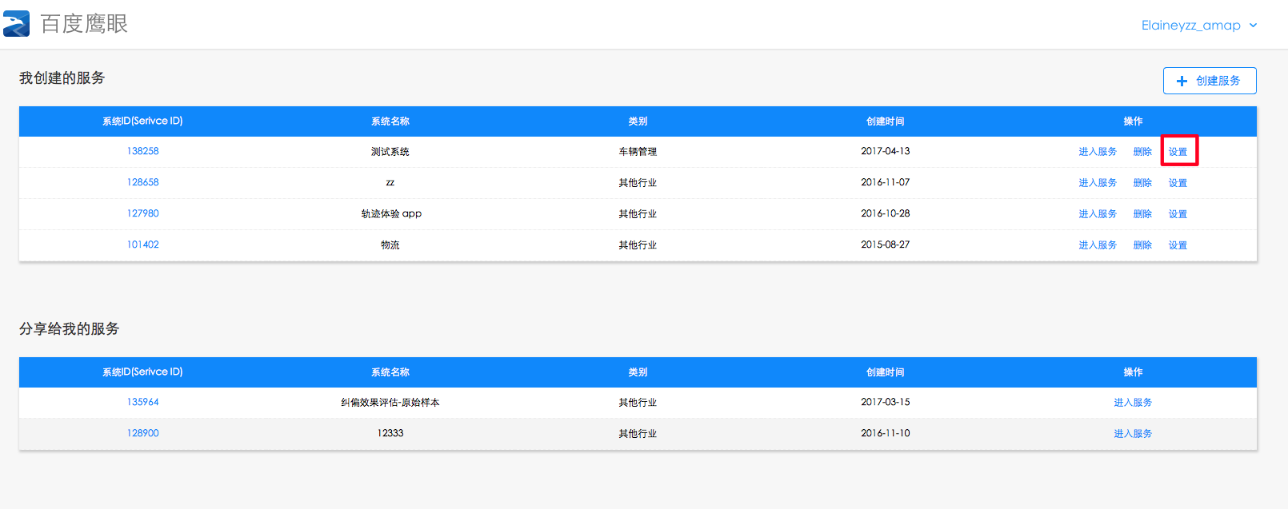Open shared service ID 135964
This screenshot has width=1288, height=509.
coord(142,402)
